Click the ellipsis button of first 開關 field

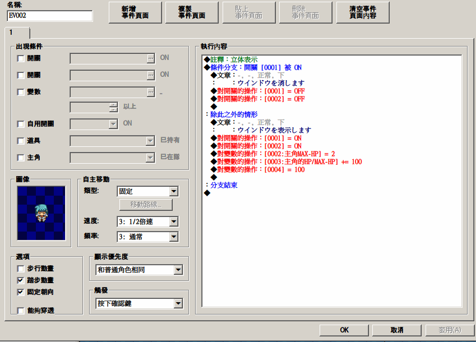(151, 58)
